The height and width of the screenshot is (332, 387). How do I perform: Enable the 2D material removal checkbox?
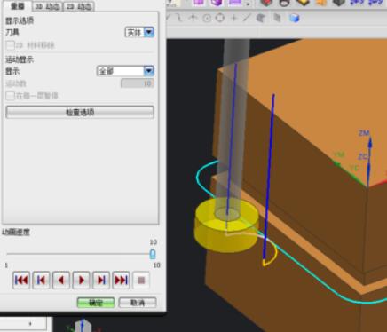point(10,45)
